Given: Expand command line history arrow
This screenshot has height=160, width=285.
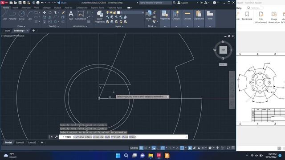Looking at the screenshot, I should pyautogui.click(x=186, y=137).
